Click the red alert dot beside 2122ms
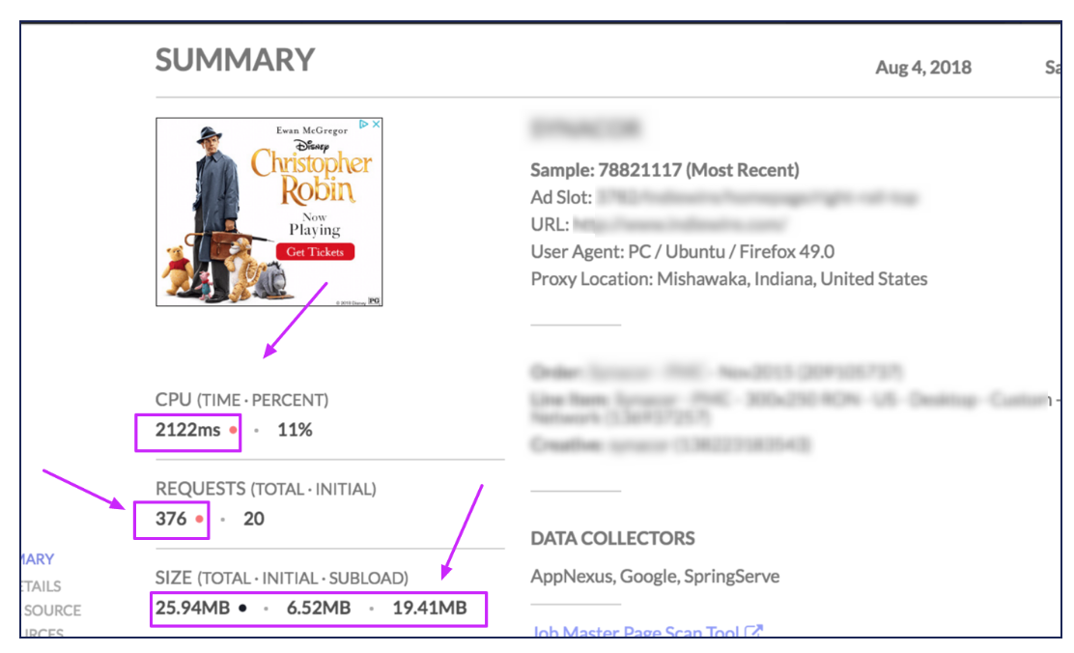 pyautogui.click(x=233, y=431)
